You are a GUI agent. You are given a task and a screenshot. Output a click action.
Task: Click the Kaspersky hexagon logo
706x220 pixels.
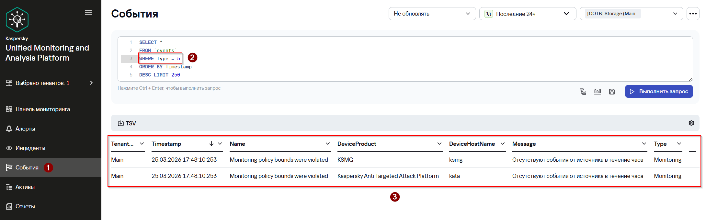tap(17, 20)
